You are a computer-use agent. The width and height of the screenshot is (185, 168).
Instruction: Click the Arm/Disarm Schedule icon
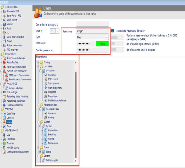(4, 58)
